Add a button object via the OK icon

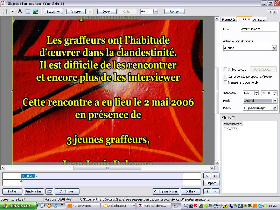(x=12, y=12)
